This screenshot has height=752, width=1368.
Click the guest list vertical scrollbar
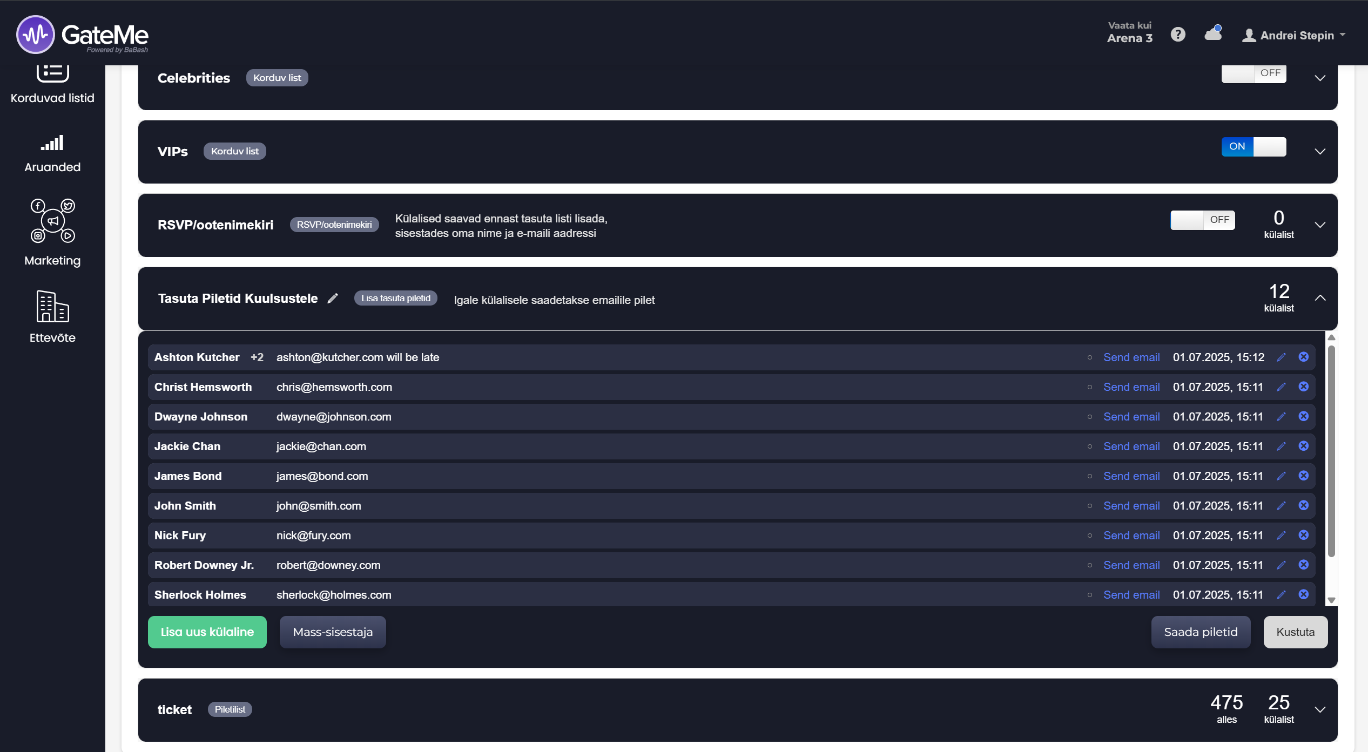(x=1331, y=451)
